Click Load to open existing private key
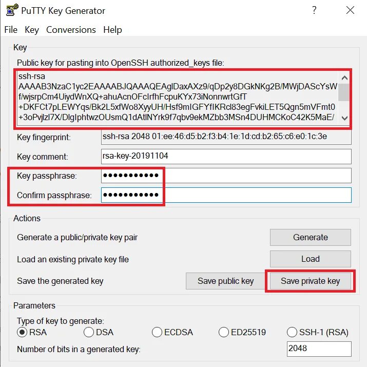The height and width of the screenshot is (367, 367). click(310, 259)
